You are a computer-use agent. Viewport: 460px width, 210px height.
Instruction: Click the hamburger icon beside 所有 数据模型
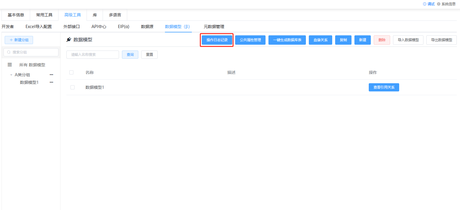coord(10,65)
